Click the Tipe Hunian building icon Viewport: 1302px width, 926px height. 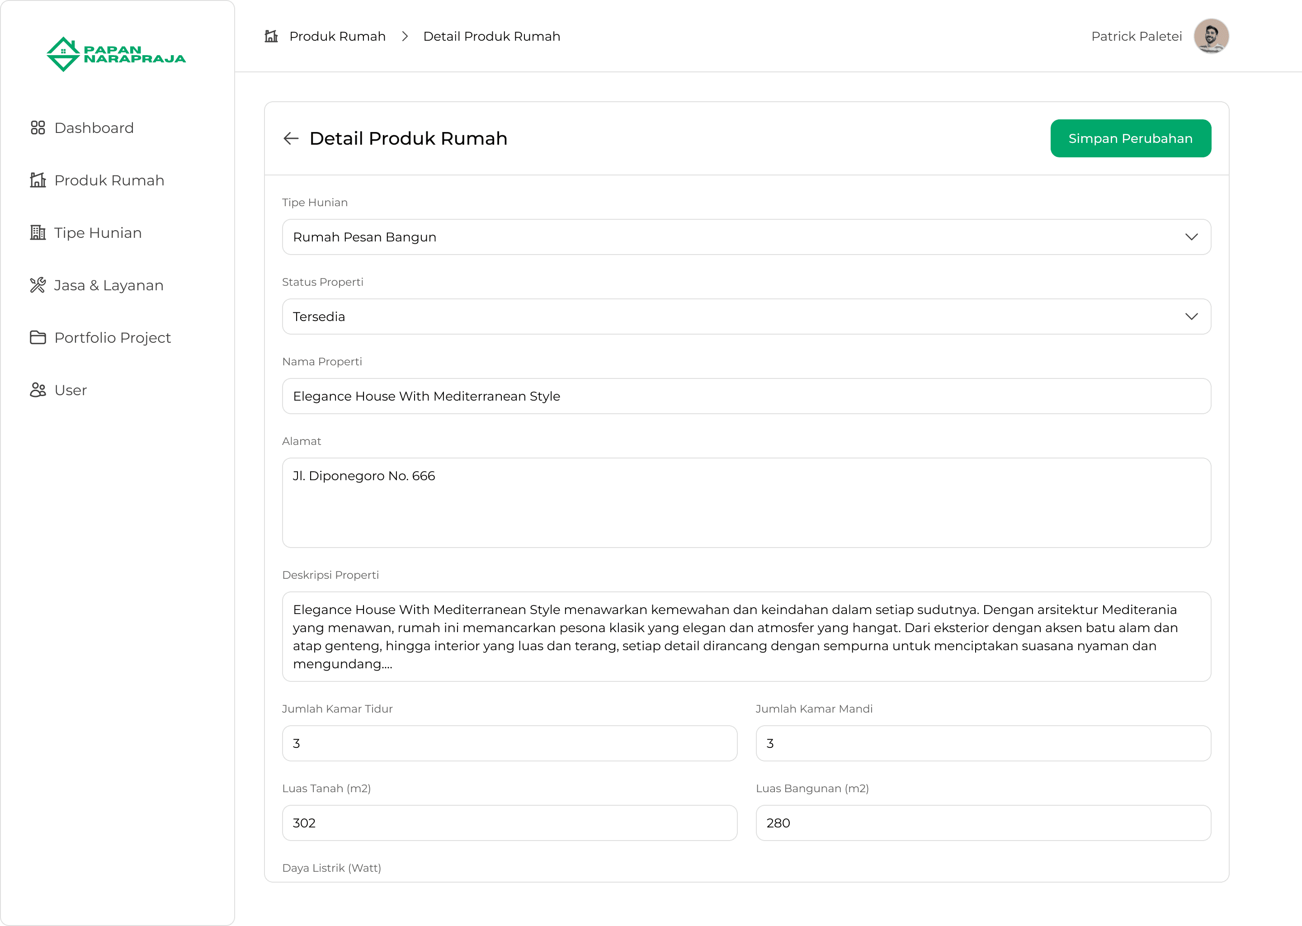[38, 233]
